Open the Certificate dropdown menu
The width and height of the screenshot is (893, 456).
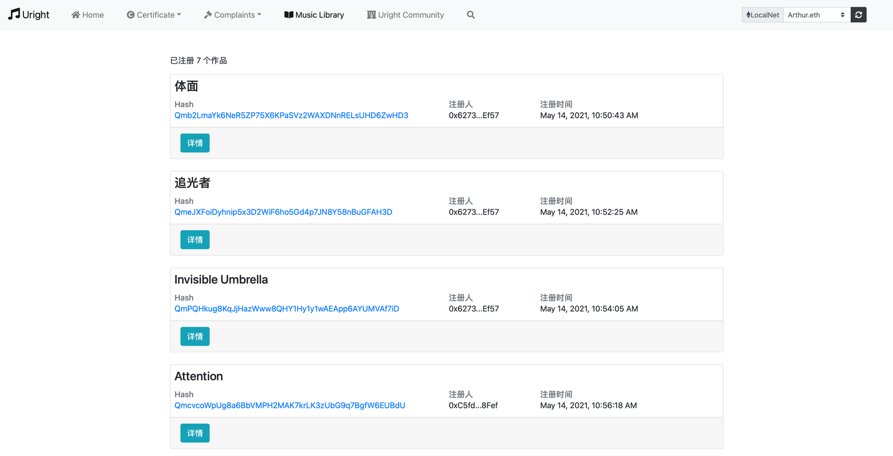pos(154,15)
